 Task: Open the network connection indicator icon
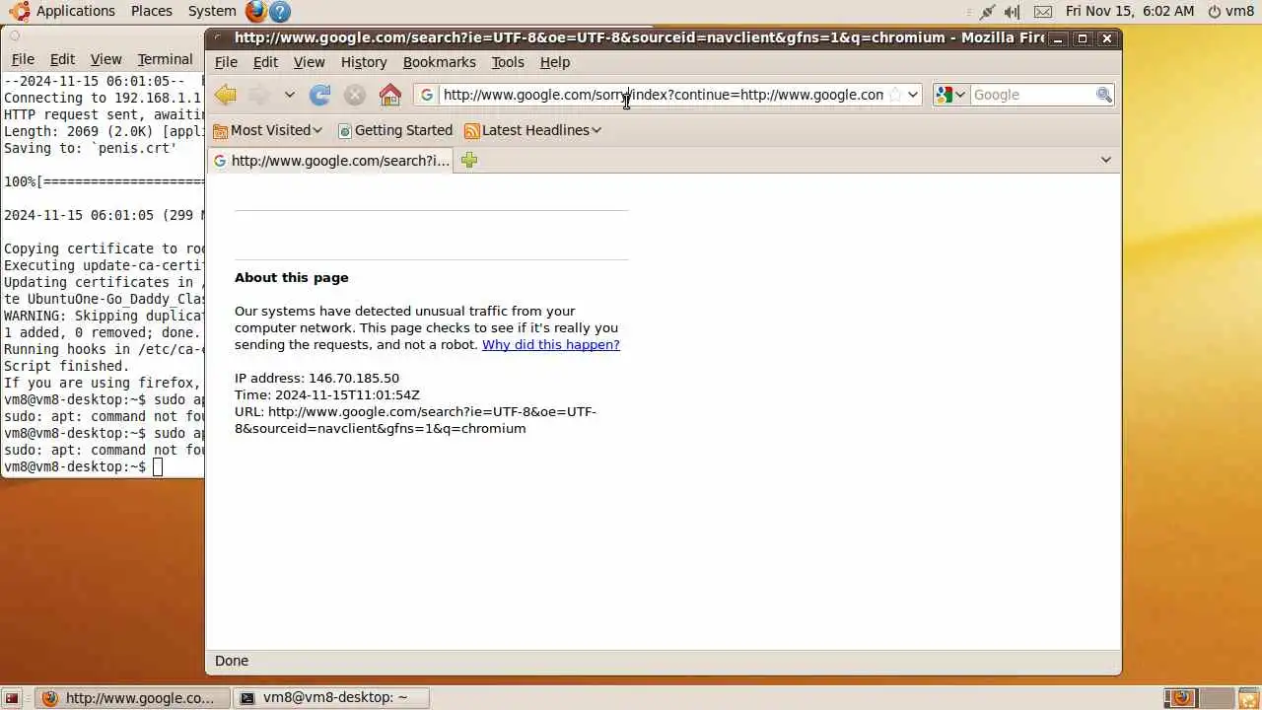987,12
